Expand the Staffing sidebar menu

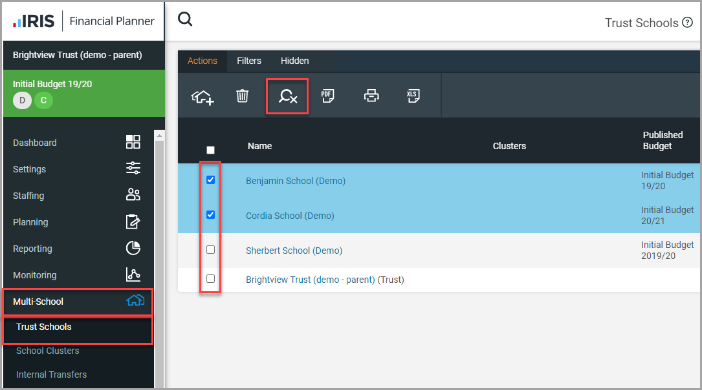click(78, 196)
